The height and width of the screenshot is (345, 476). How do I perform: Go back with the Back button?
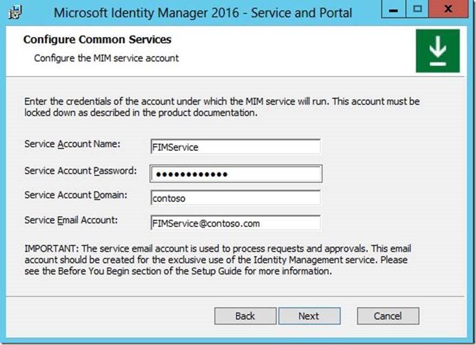point(245,316)
